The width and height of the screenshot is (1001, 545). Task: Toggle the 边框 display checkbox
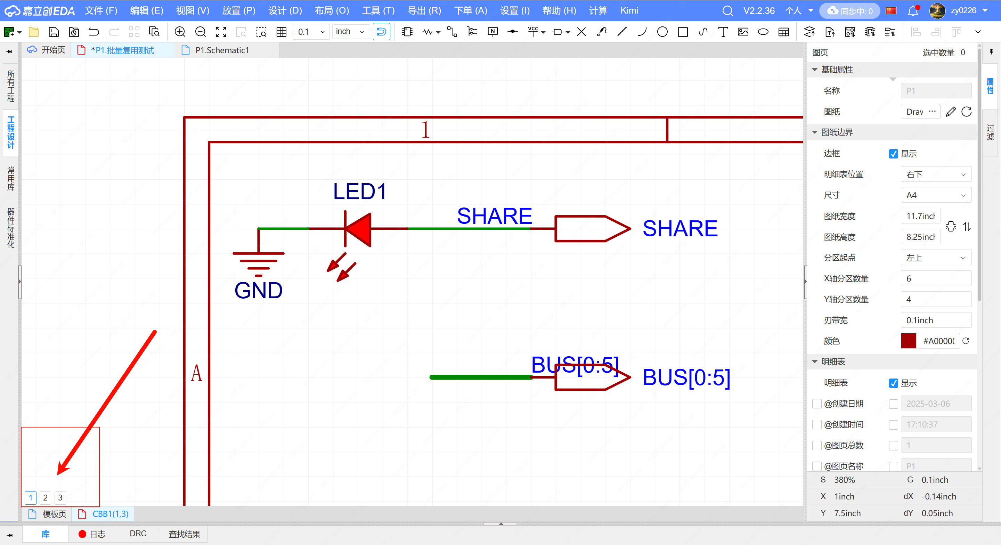(892, 153)
